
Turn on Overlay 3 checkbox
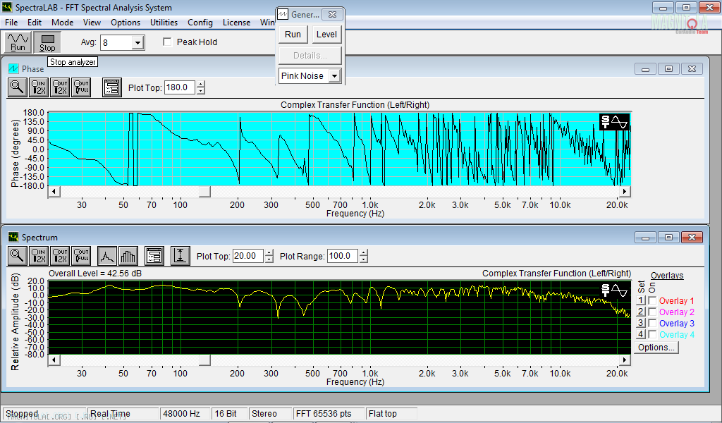pyautogui.click(x=652, y=323)
